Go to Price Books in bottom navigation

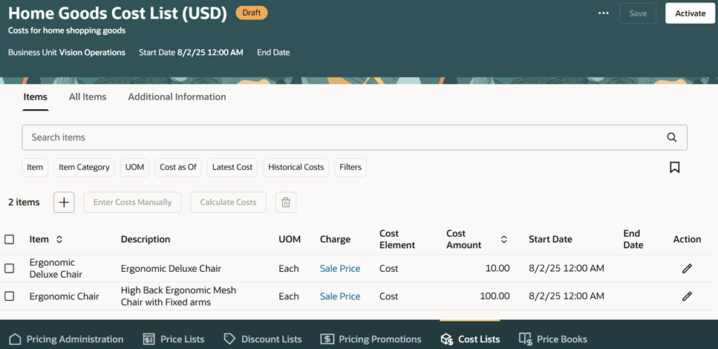[x=553, y=339]
